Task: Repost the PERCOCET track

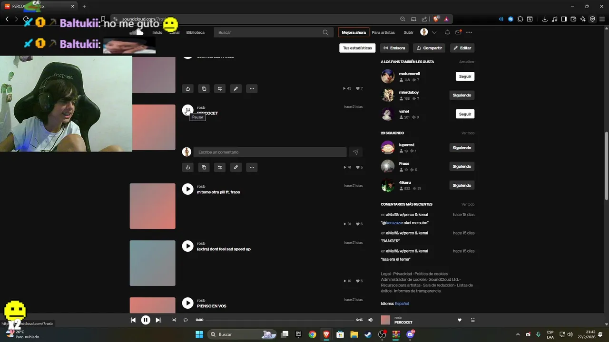Action: click(x=220, y=167)
